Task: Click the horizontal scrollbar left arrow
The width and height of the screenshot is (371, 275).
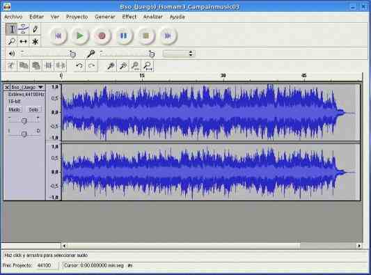Action: point(64,246)
